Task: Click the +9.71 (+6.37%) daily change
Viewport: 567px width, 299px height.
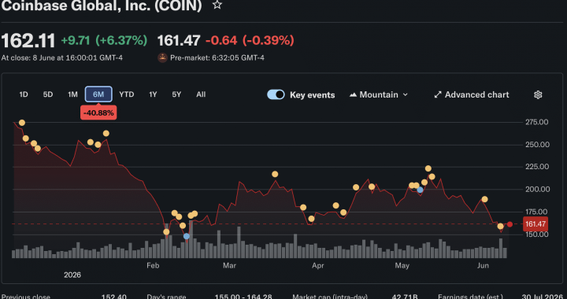Action: pyautogui.click(x=104, y=40)
